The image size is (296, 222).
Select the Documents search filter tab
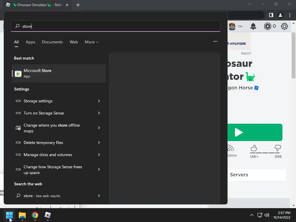click(52, 42)
